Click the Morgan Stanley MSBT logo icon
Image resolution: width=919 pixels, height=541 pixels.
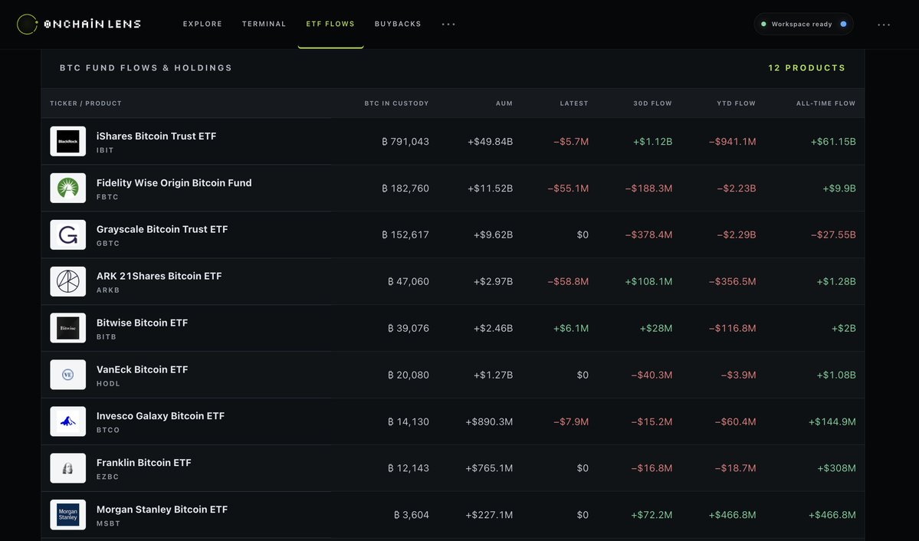[68, 515]
